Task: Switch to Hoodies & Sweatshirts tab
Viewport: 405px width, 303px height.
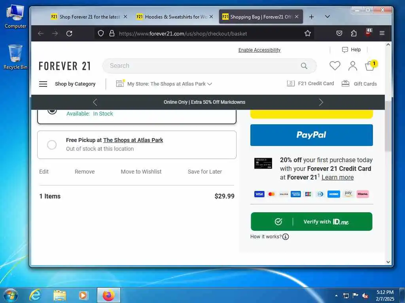Action: pyautogui.click(x=176, y=17)
